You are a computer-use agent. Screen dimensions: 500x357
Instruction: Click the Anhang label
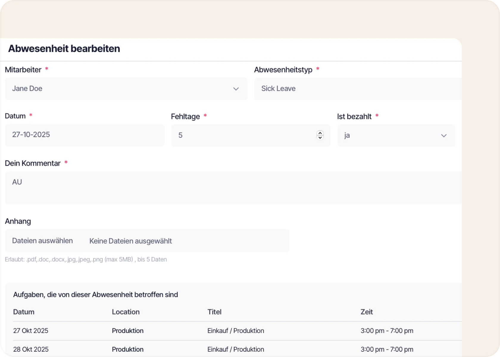pyautogui.click(x=18, y=221)
